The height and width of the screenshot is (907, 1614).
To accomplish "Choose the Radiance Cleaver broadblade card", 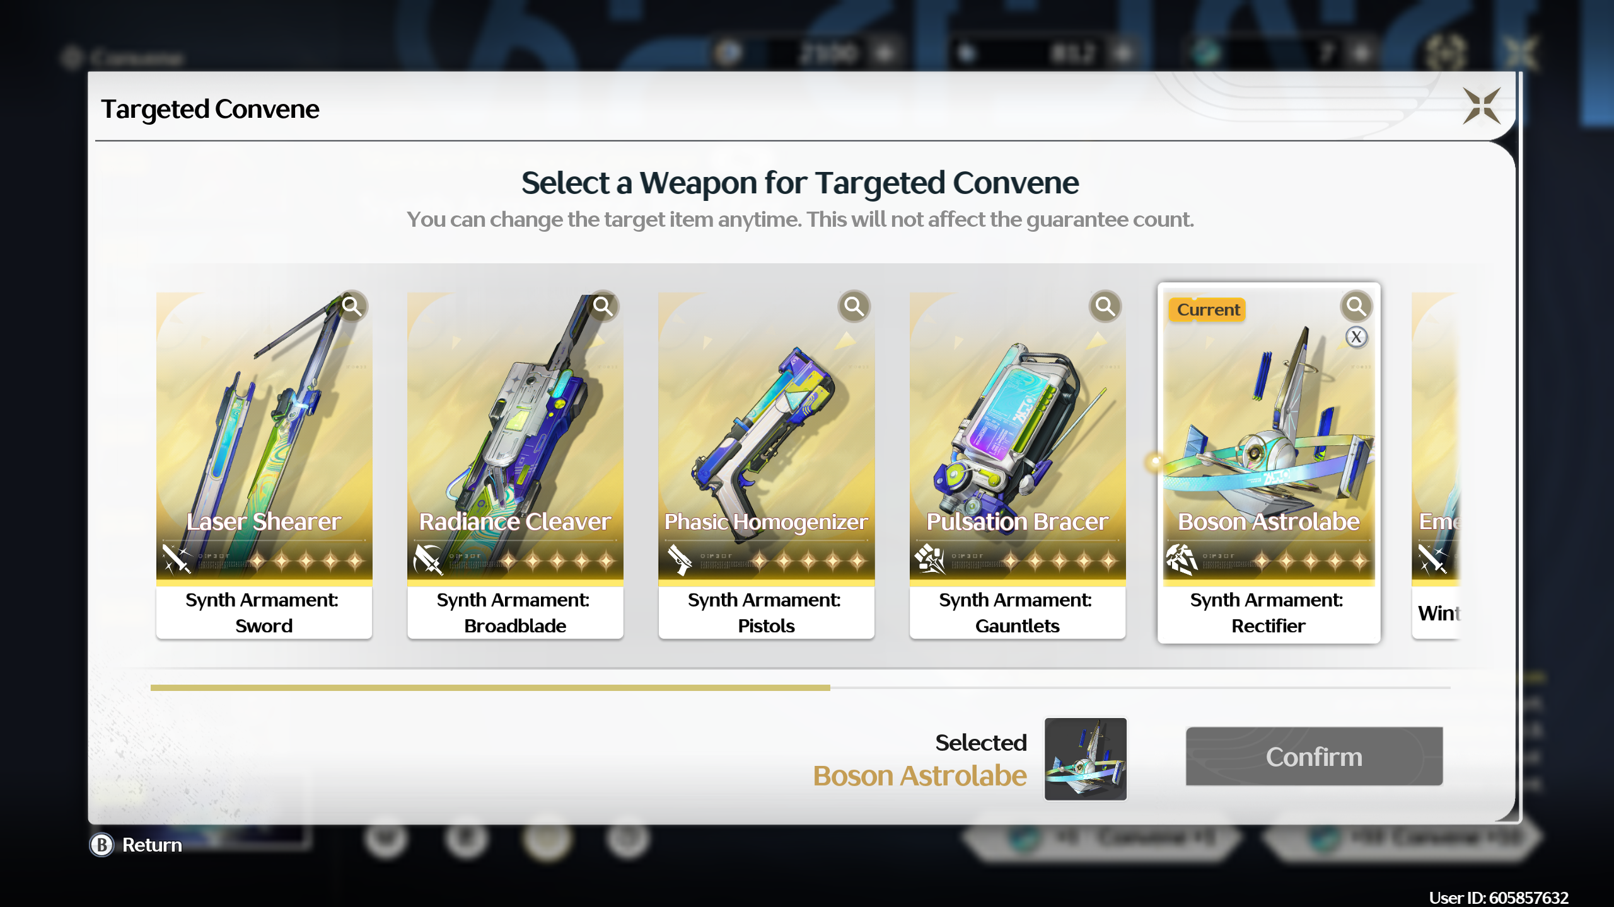I will point(515,465).
